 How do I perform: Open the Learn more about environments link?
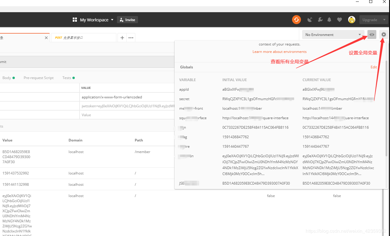coord(279,51)
